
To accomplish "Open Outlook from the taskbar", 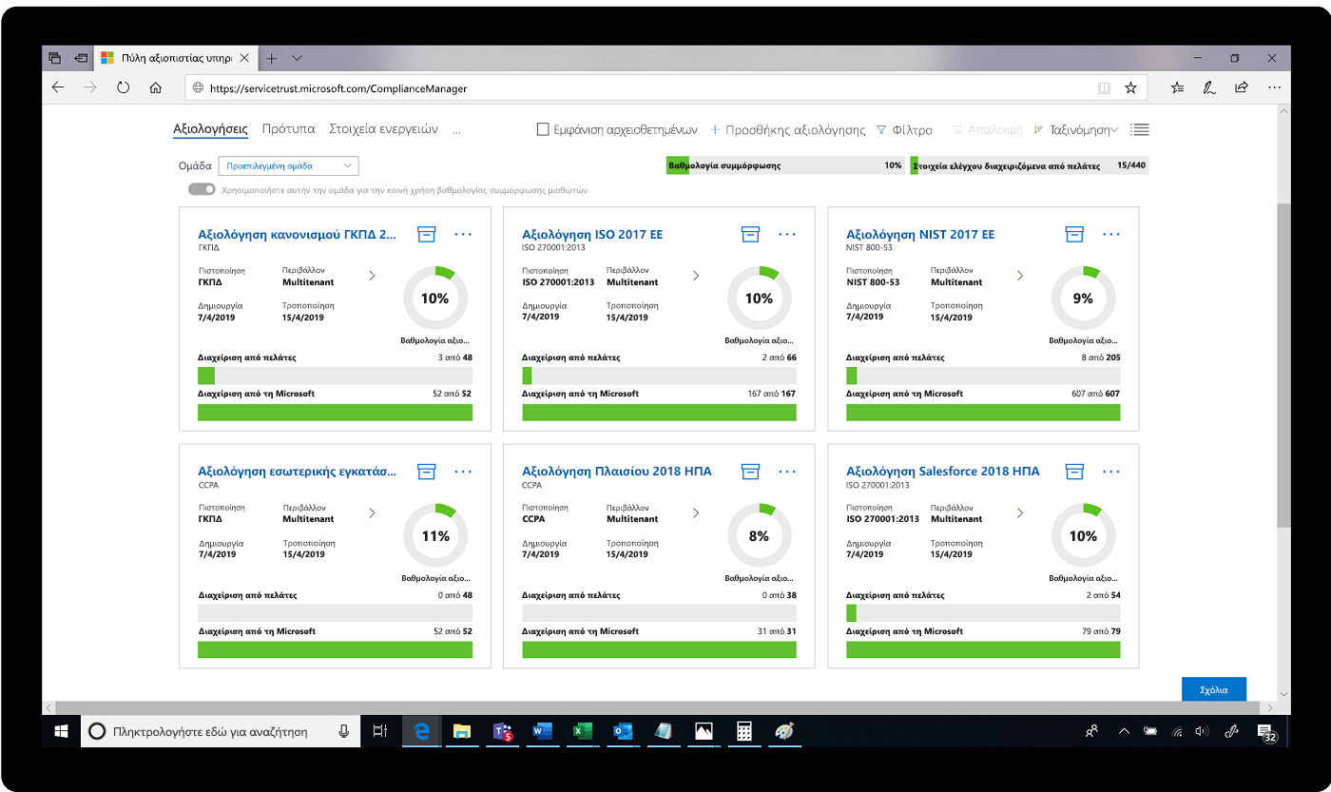I will click(x=623, y=731).
